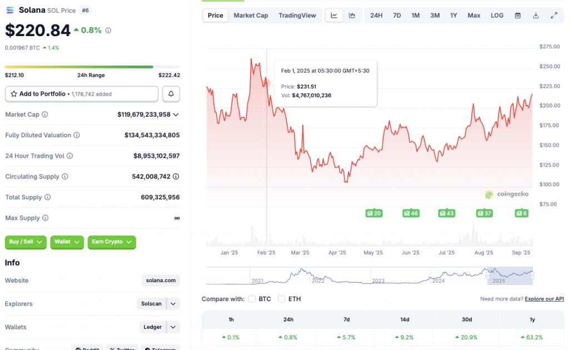Expand chart to fullscreen
This screenshot has height=350, width=569.
[554, 16]
